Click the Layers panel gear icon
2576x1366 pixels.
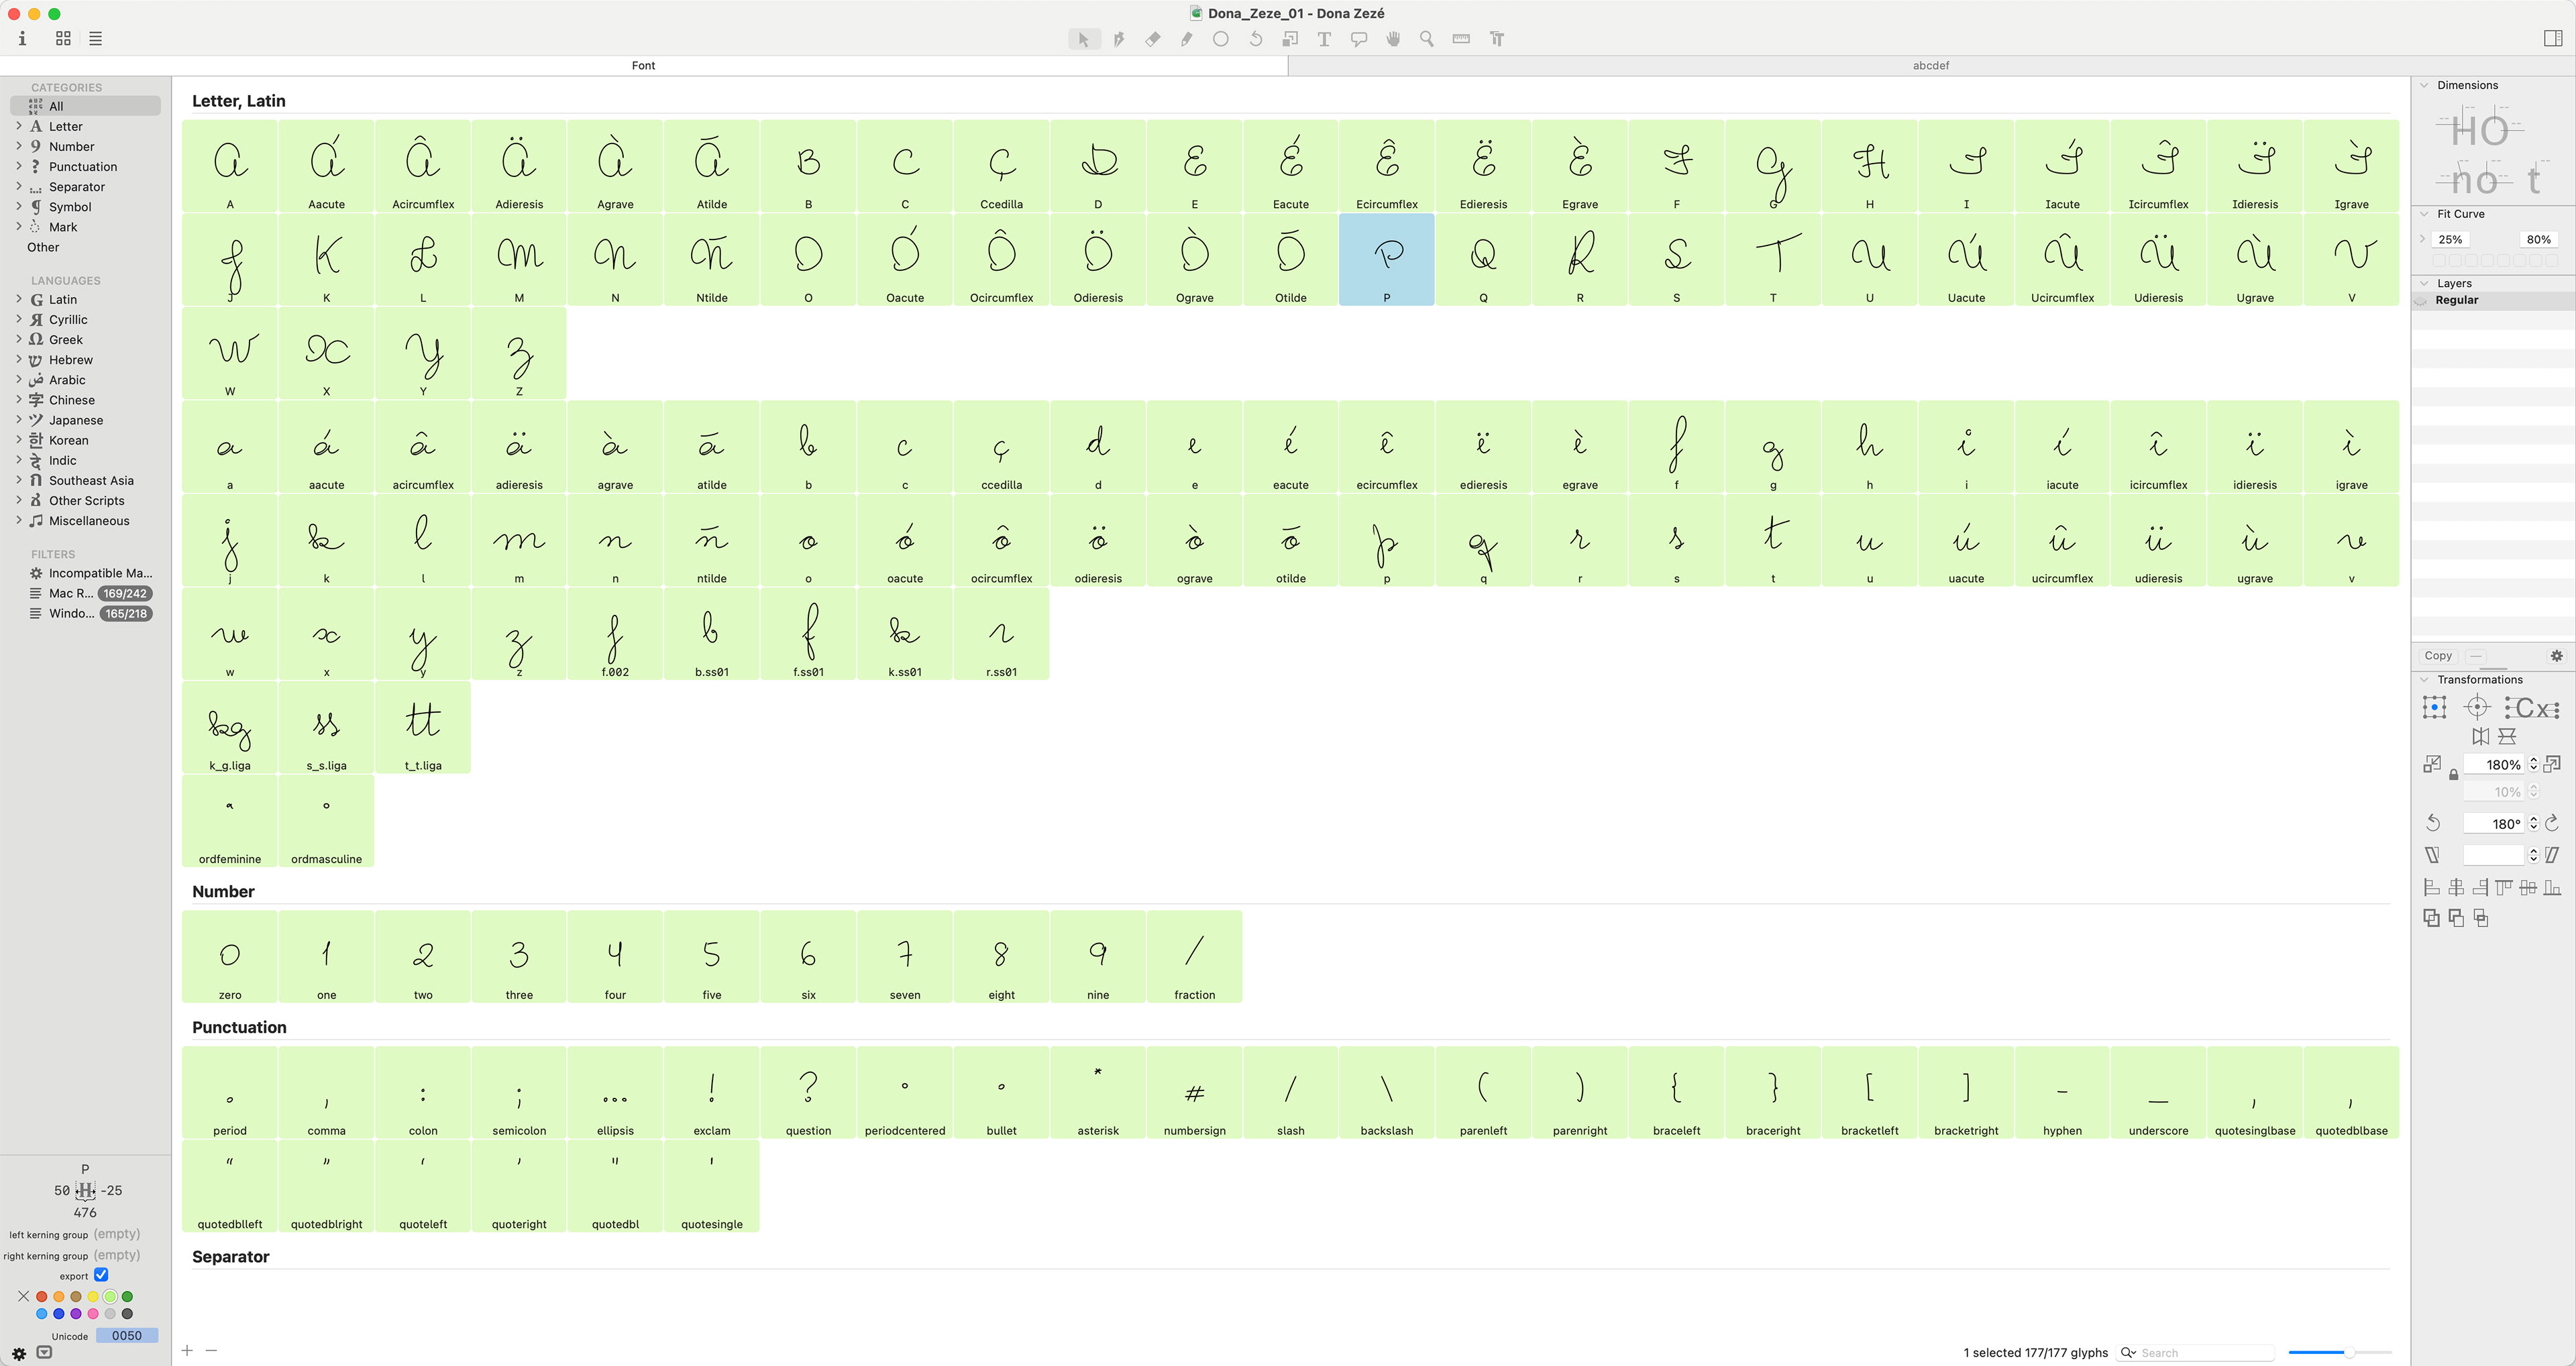coord(2556,656)
